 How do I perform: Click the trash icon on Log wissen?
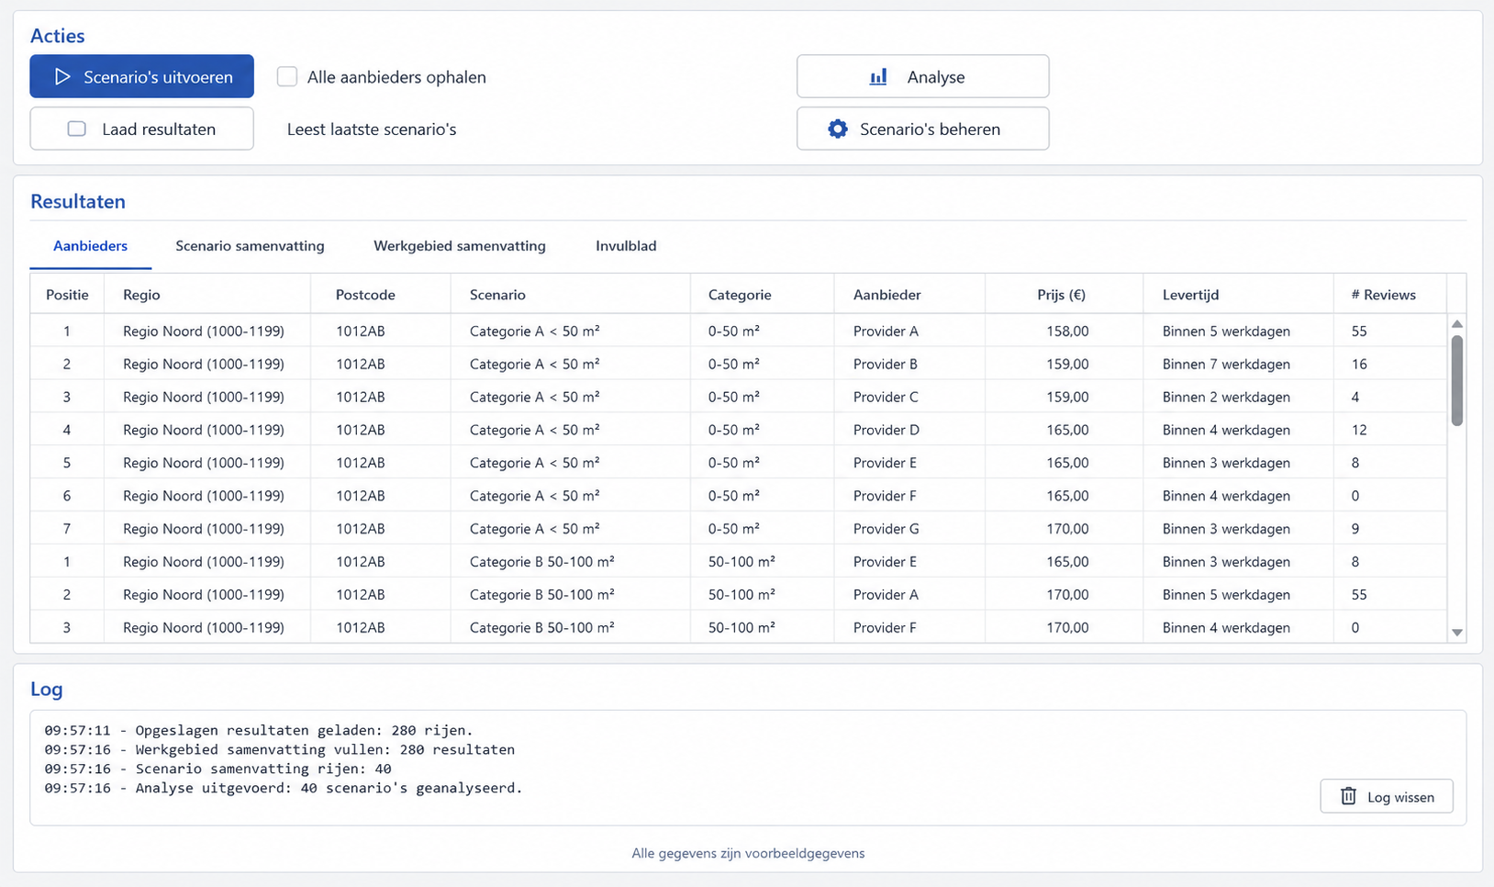pyautogui.click(x=1348, y=796)
